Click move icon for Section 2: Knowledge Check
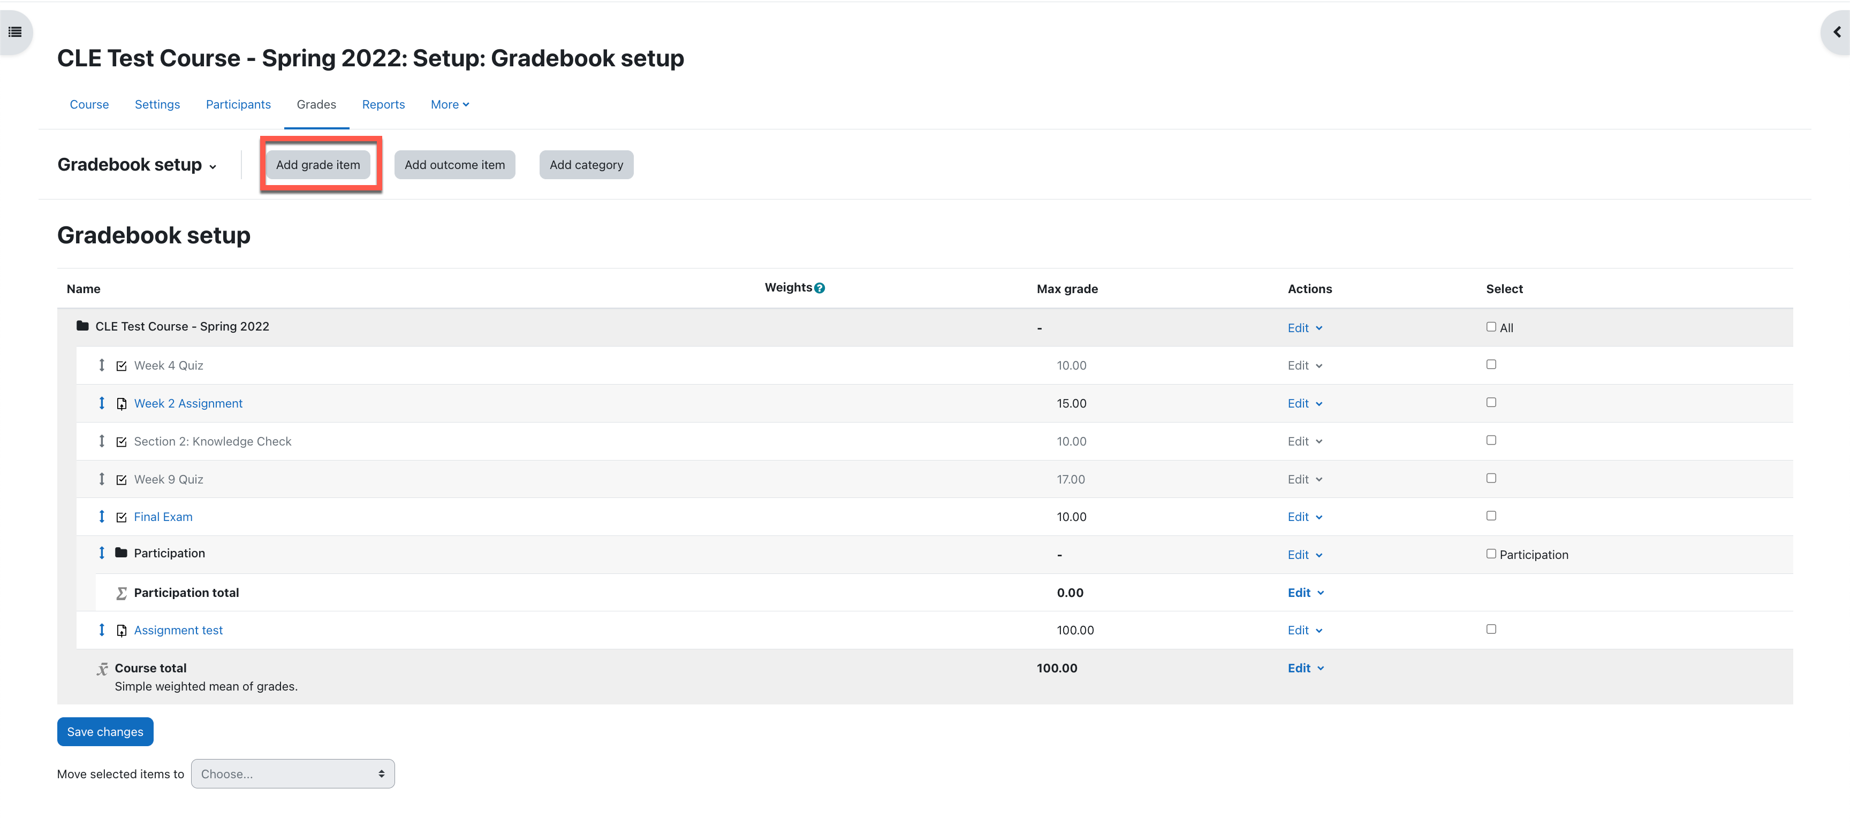 tap(102, 441)
